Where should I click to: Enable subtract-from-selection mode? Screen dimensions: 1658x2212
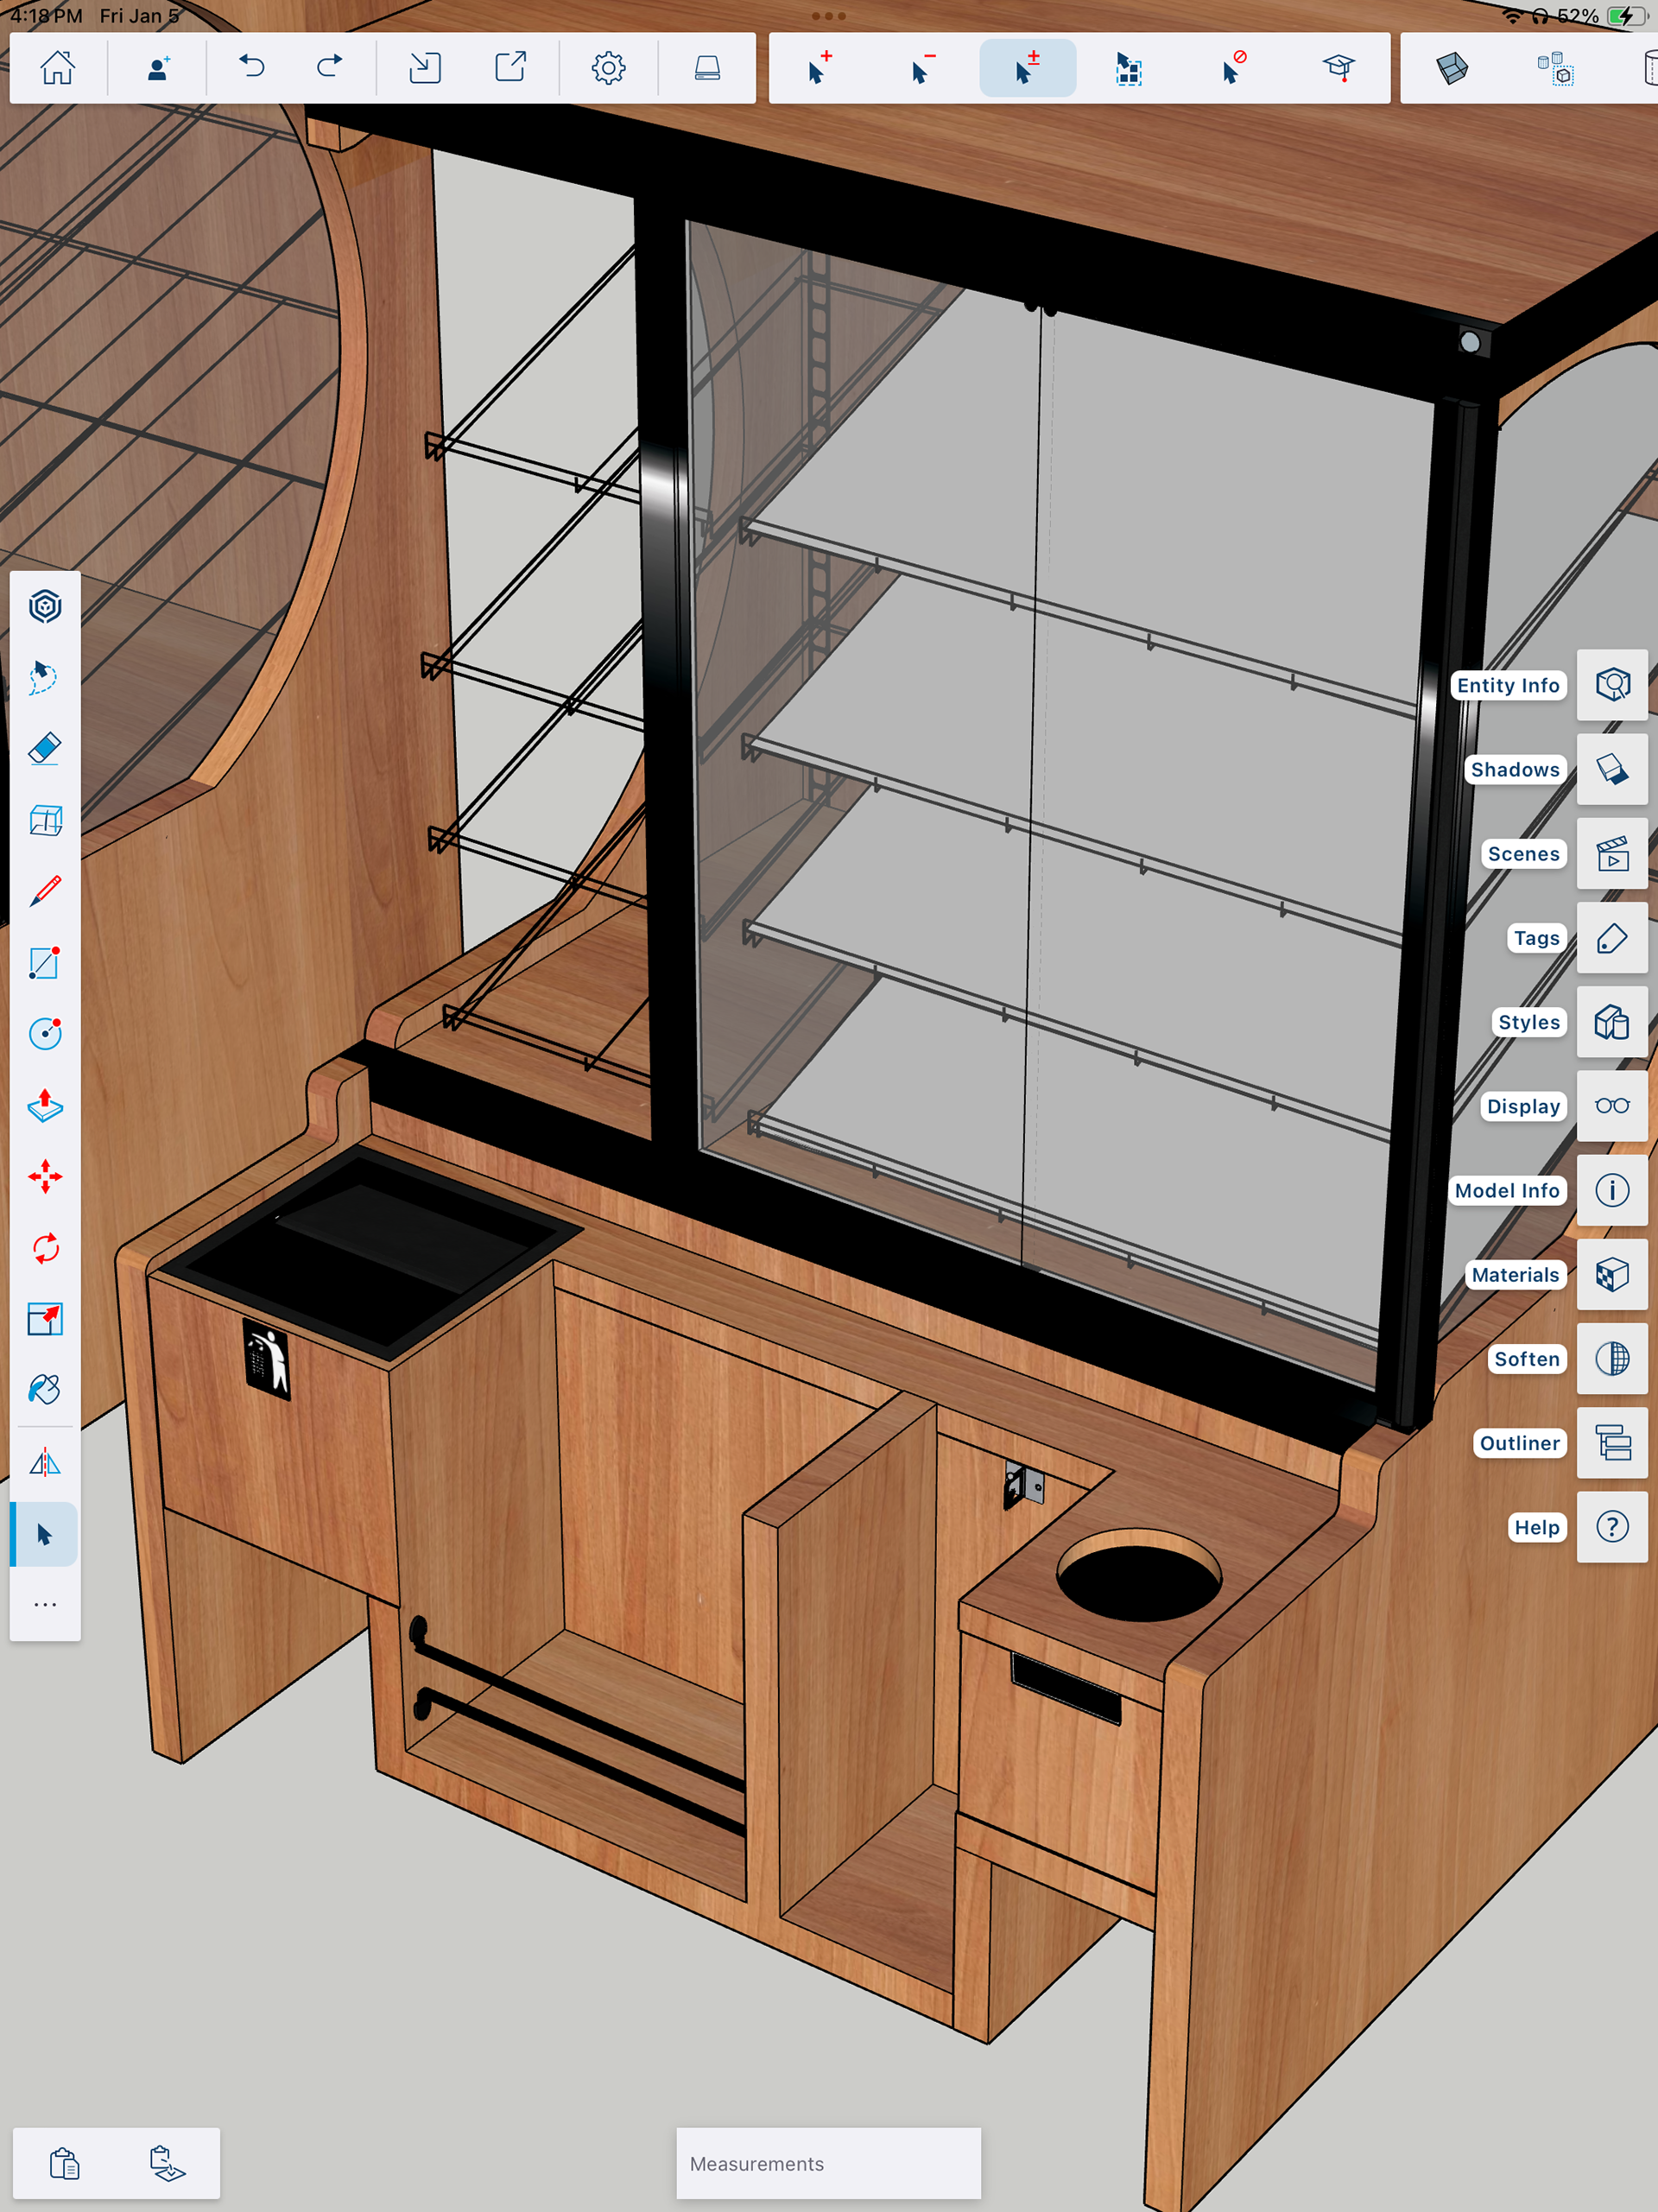coord(923,68)
